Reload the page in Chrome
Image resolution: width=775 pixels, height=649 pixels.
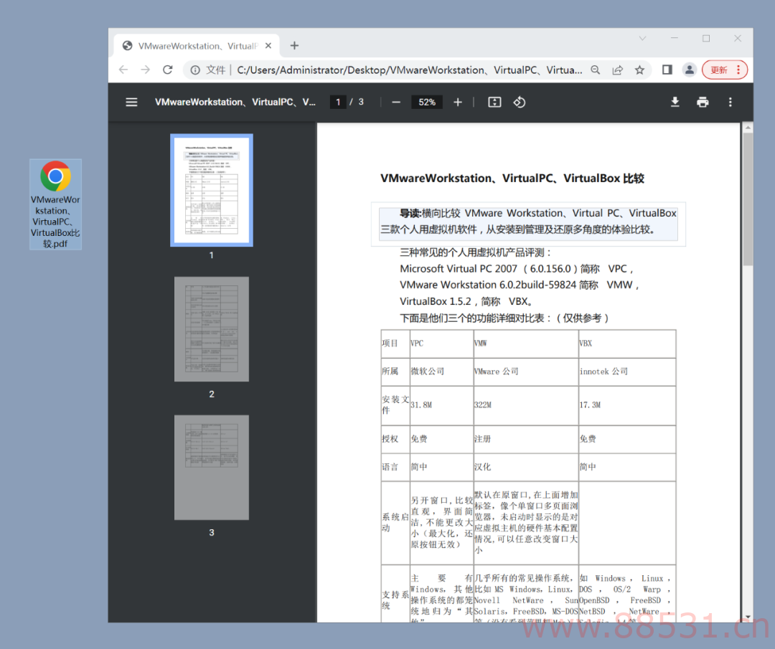click(167, 70)
